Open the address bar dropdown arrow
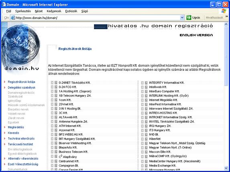 click(x=182, y=18)
